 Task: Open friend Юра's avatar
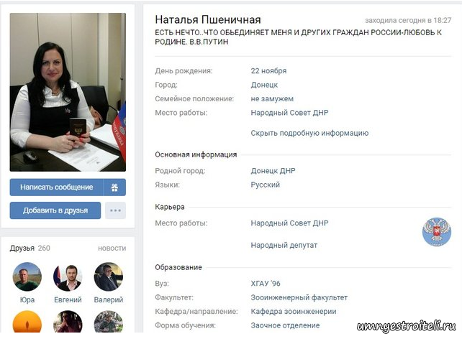tap(27, 277)
